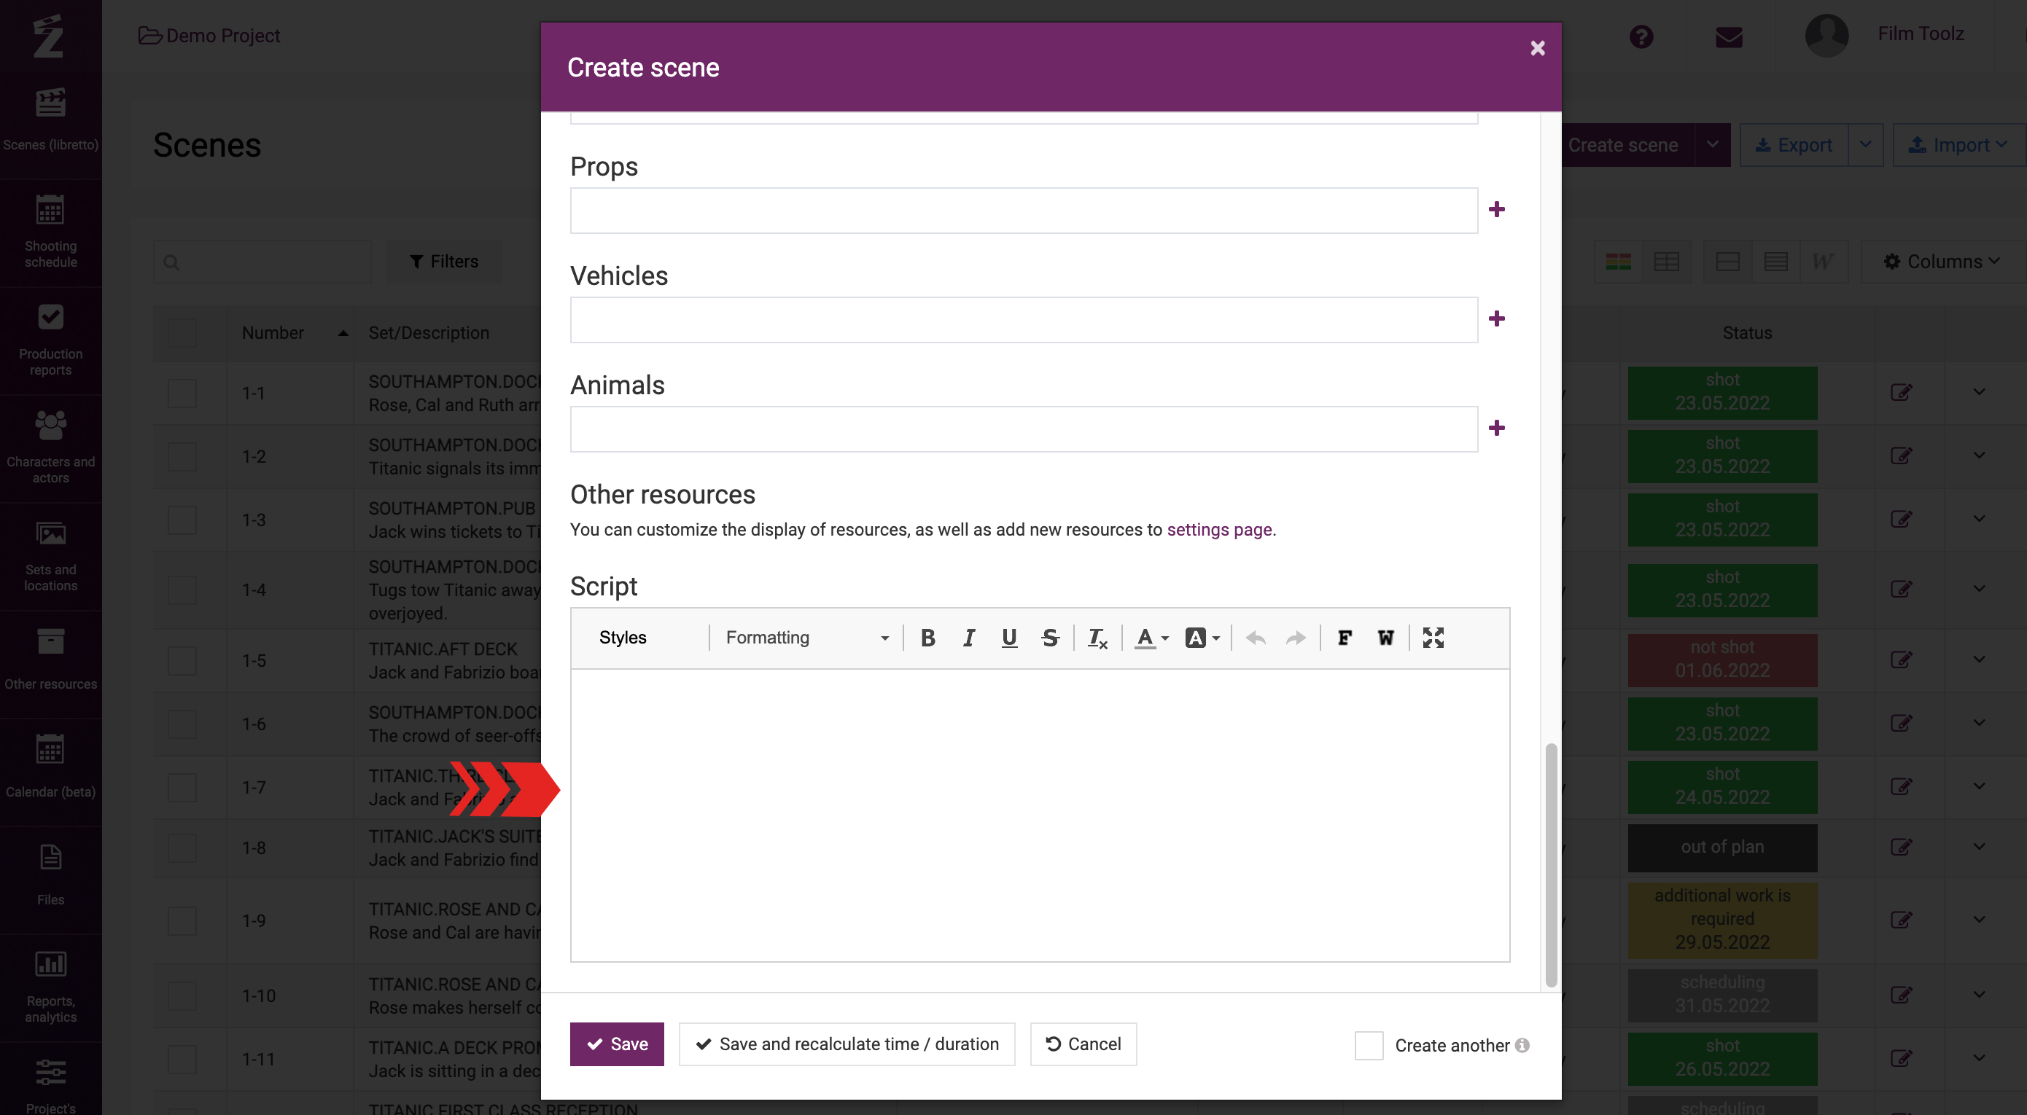This screenshot has height=1115, width=2027.
Task: Redo the script edit
Action: tap(1295, 638)
